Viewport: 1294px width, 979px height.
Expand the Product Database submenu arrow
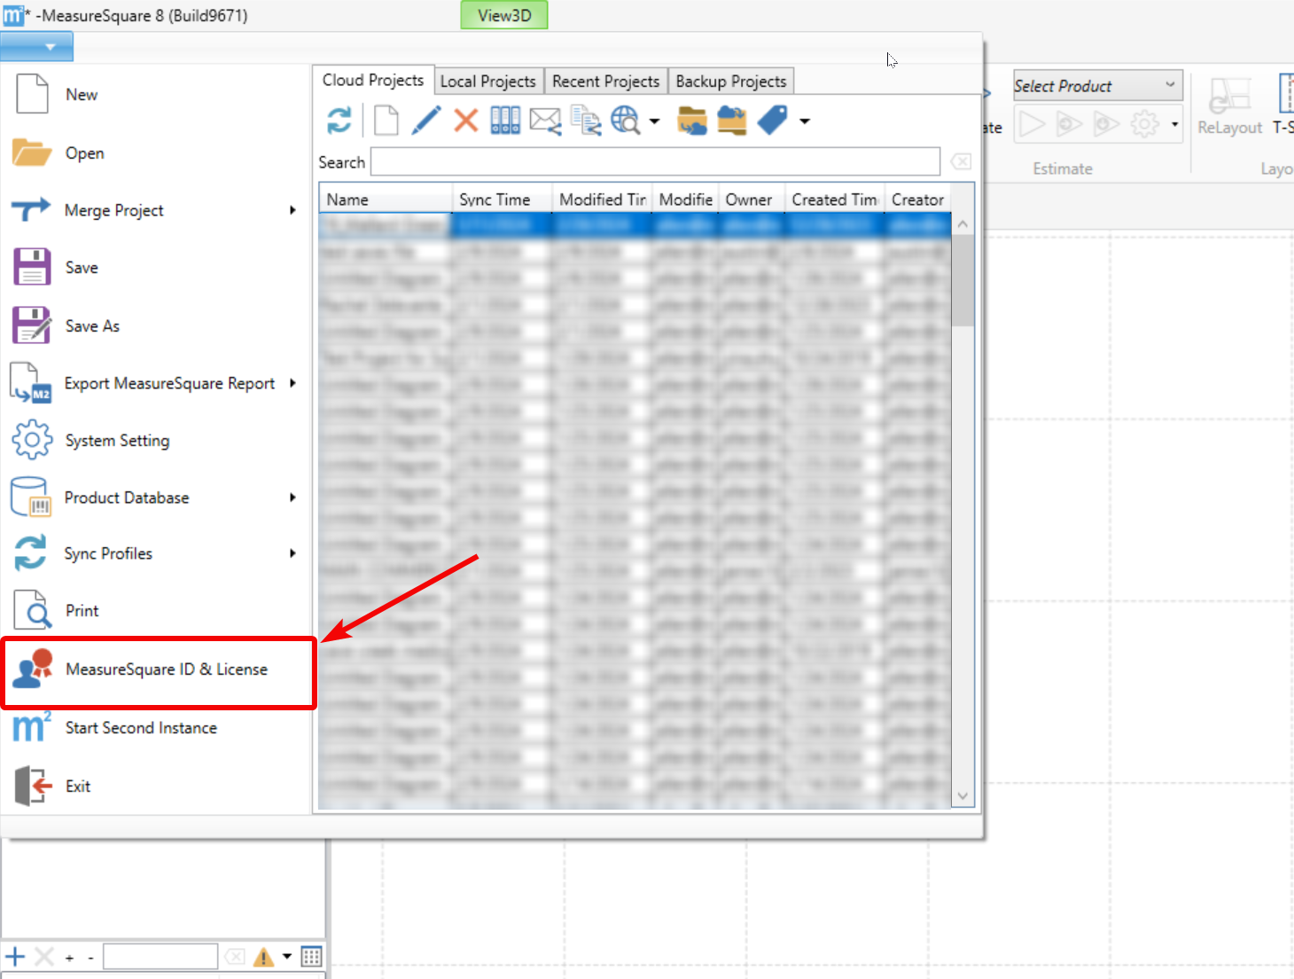coord(292,497)
